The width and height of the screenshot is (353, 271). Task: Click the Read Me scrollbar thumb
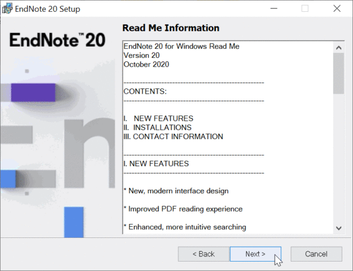tap(339, 74)
